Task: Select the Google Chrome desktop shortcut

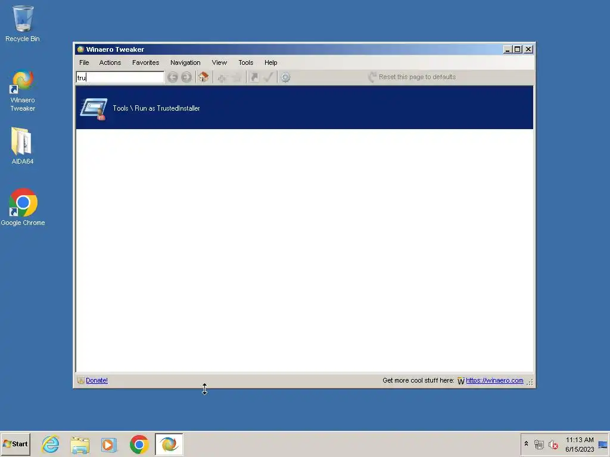Action: click(x=23, y=207)
